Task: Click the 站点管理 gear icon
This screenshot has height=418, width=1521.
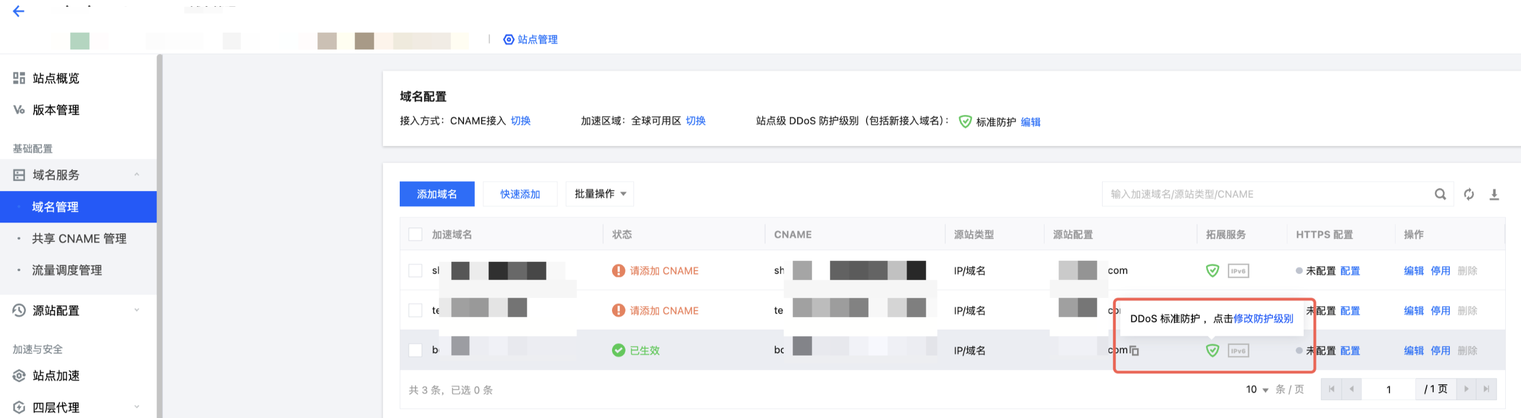Action: (x=508, y=39)
